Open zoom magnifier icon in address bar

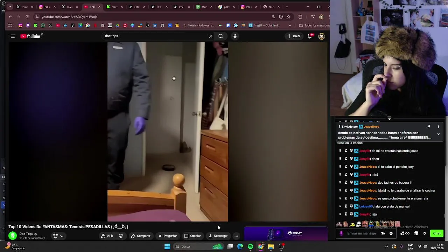click(273, 17)
